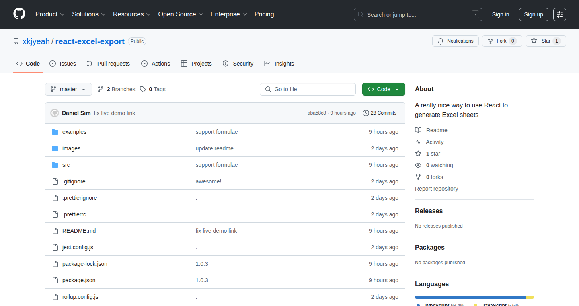
Task: Open the xkjyeah owner profile link
Action: 36,41
